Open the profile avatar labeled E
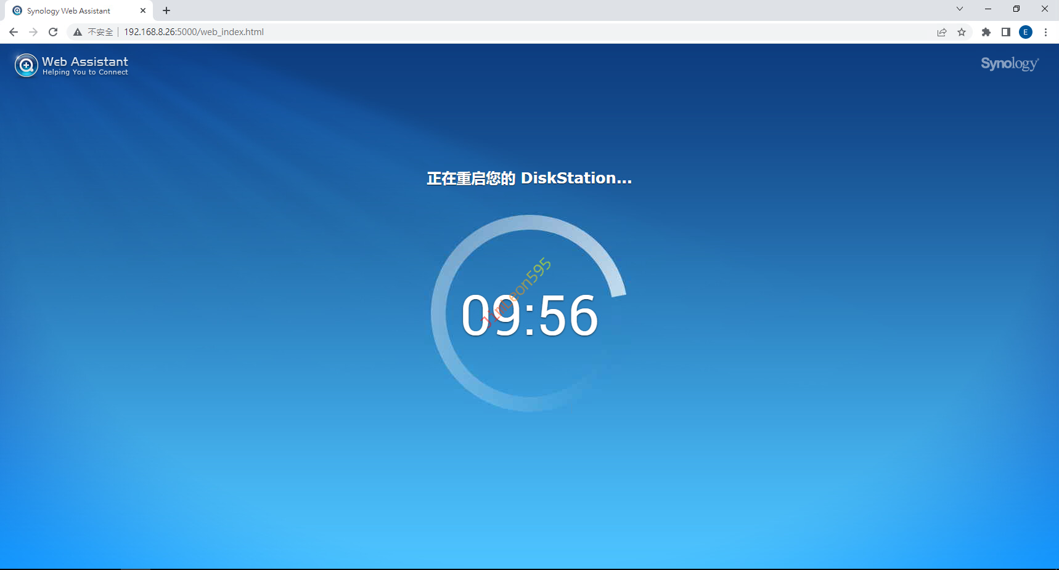The height and width of the screenshot is (570, 1059). tap(1026, 32)
